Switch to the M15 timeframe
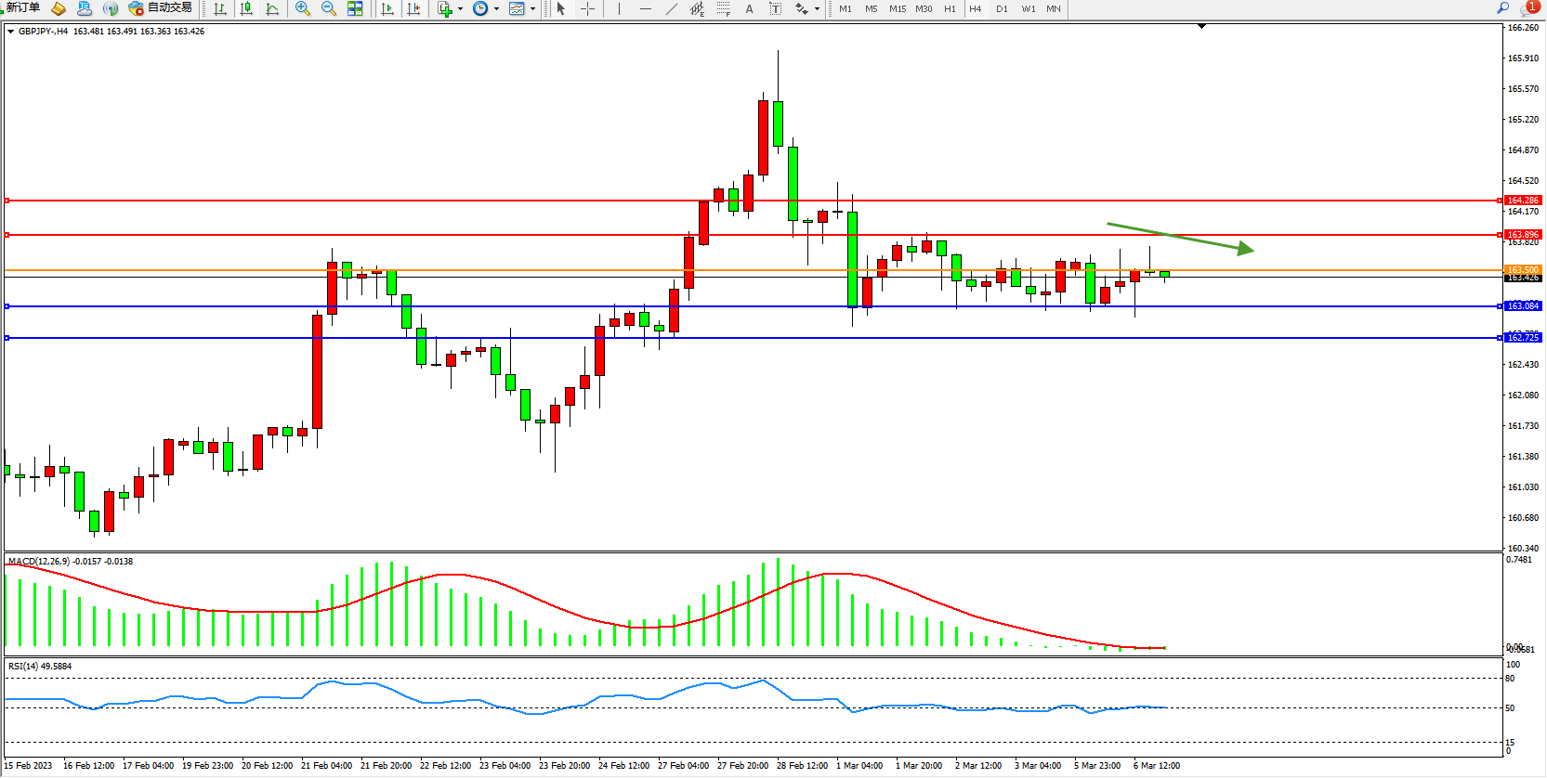This screenshot has width=1547, height=778. coord(897,8)
